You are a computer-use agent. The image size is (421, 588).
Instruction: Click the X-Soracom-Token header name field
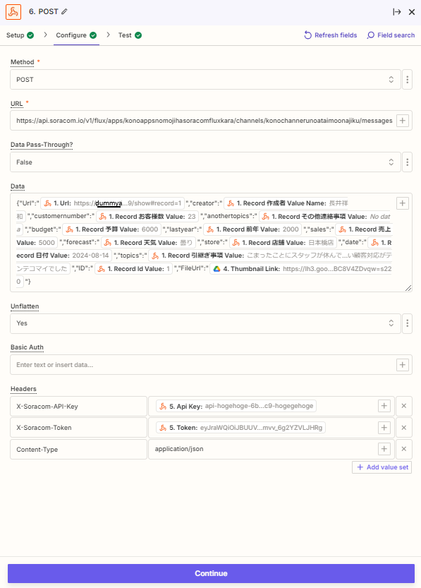pyautogui.click(x=78, y=428)
